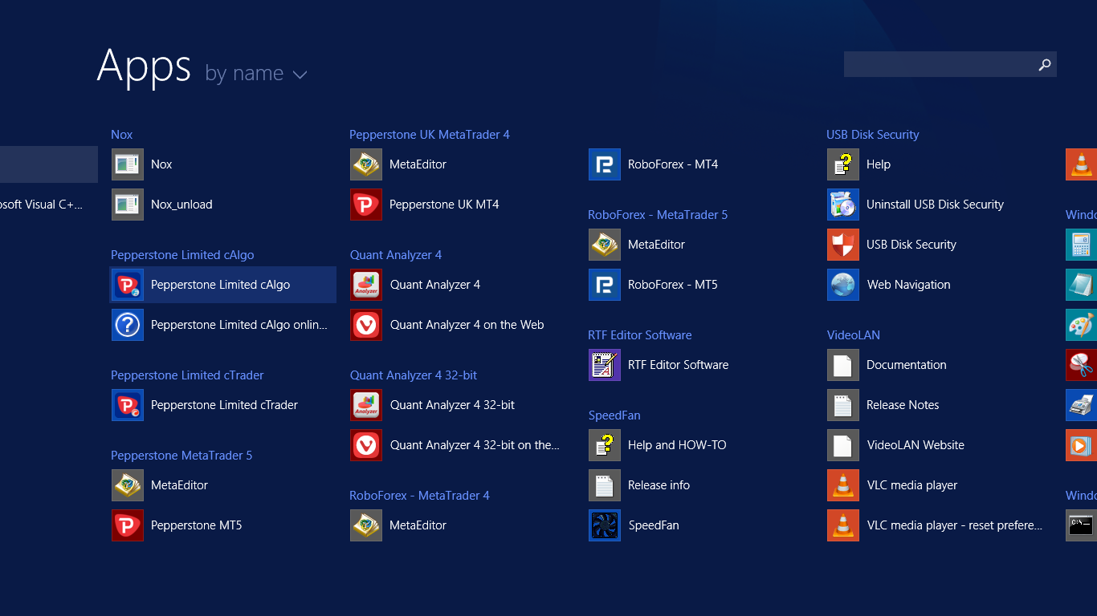Launch VLC media player
1097x616 pixels.
click(x=938, y=485)
